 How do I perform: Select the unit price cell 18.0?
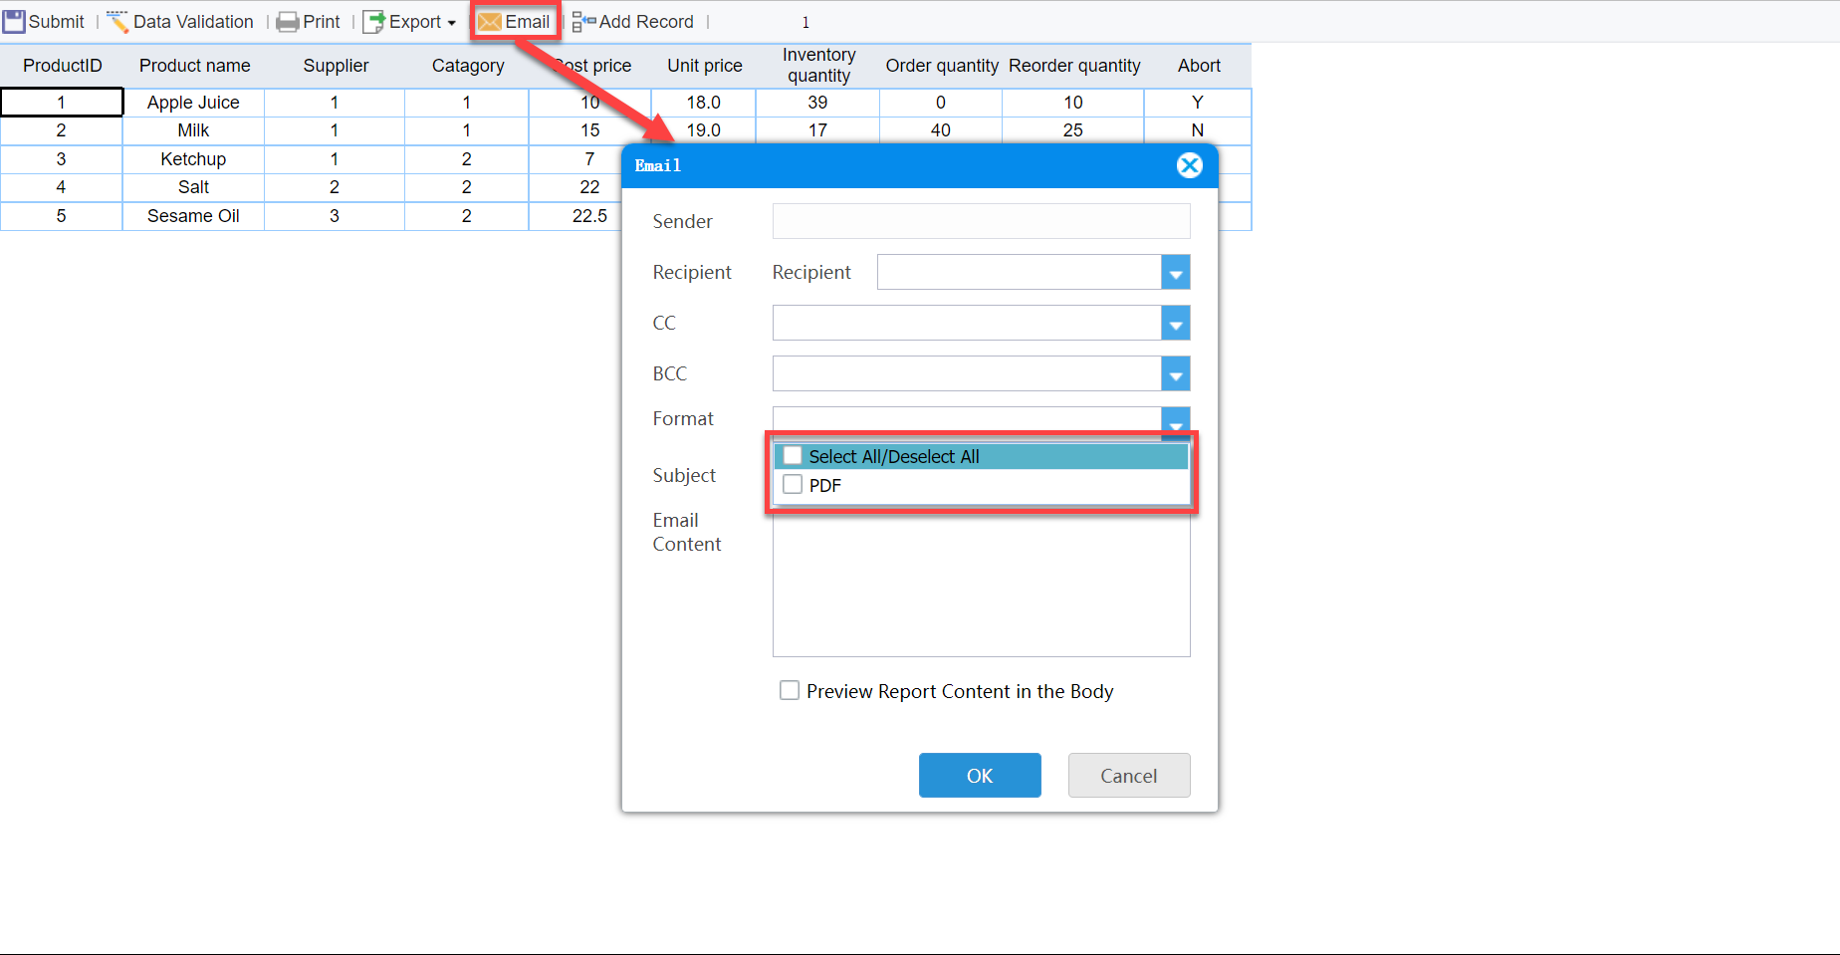coord(704,103)
